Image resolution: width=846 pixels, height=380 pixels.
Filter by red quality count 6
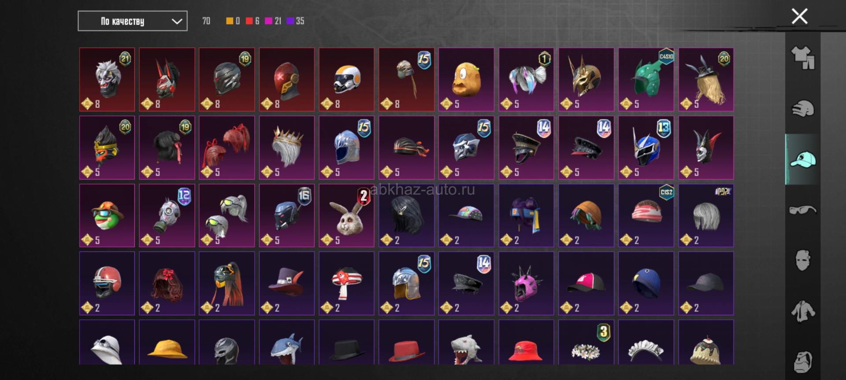(x=252, y=21)
